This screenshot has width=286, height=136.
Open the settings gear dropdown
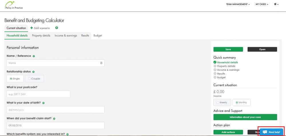pyautogui.click(x=276, y=4)
